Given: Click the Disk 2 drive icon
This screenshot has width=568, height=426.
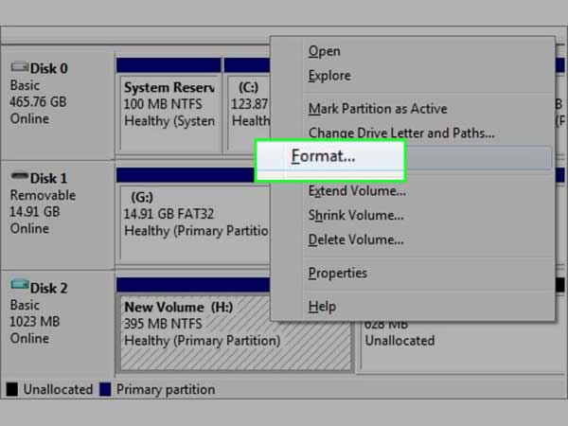Looking at the screenshot, I should 19,284.
